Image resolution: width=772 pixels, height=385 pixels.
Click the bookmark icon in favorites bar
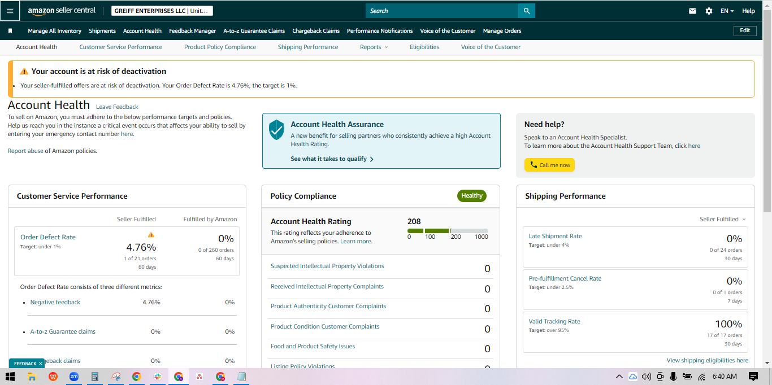(10, 31)
